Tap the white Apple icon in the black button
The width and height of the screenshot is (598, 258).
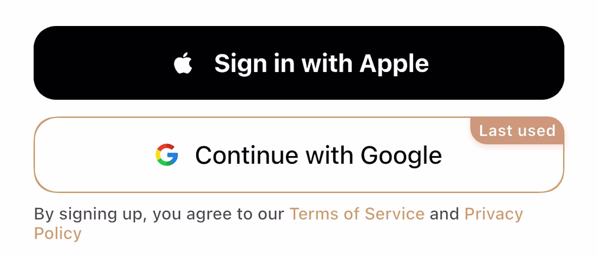point(183,63)
